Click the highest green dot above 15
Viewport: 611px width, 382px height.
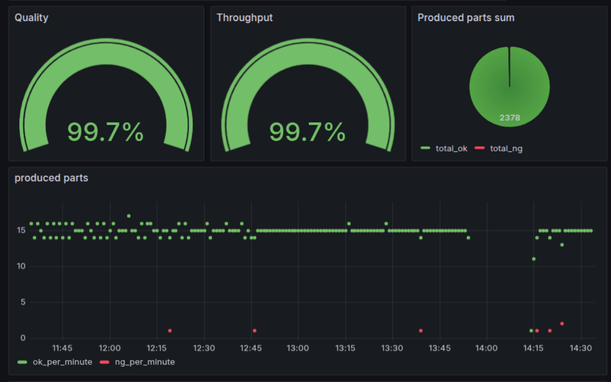pos(128,216)
